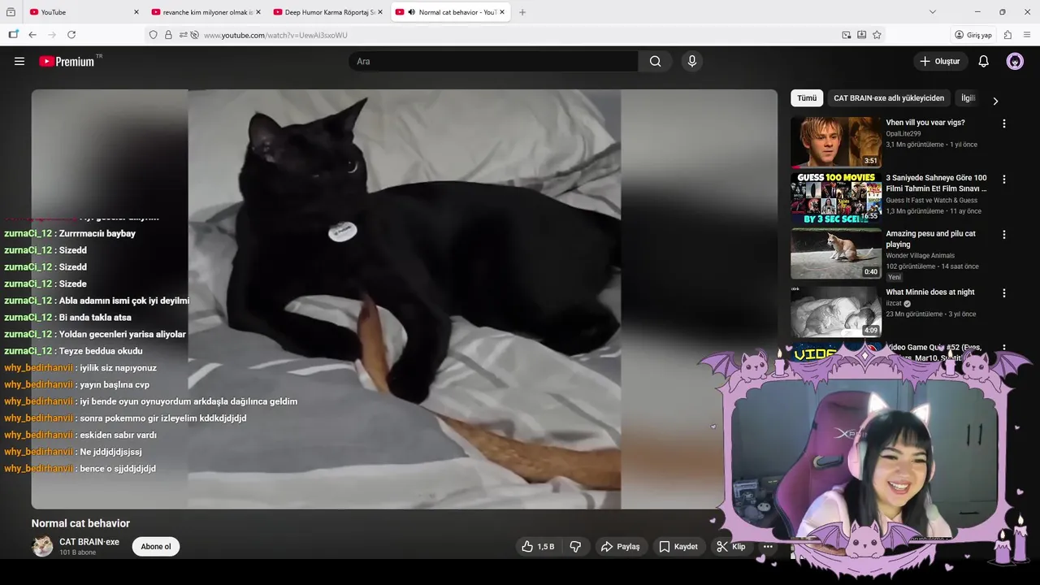
Task: Mute the Normal cat behavior tab audio
Action: point(411,12)
